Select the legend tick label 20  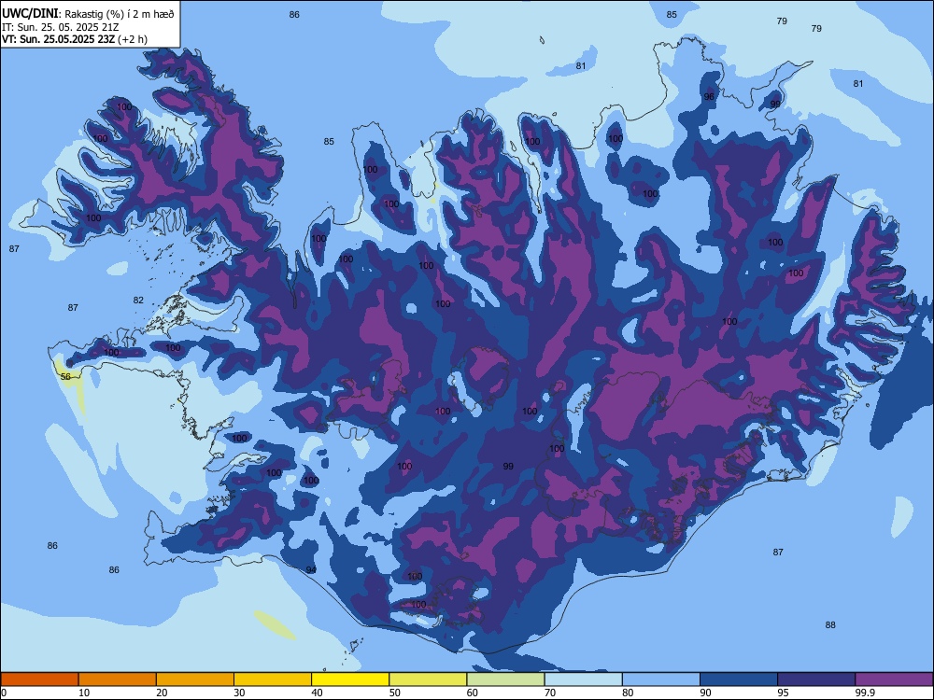point(162,693)
